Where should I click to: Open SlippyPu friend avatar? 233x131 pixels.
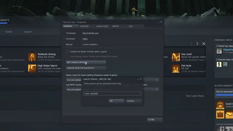tap(219, 51)
